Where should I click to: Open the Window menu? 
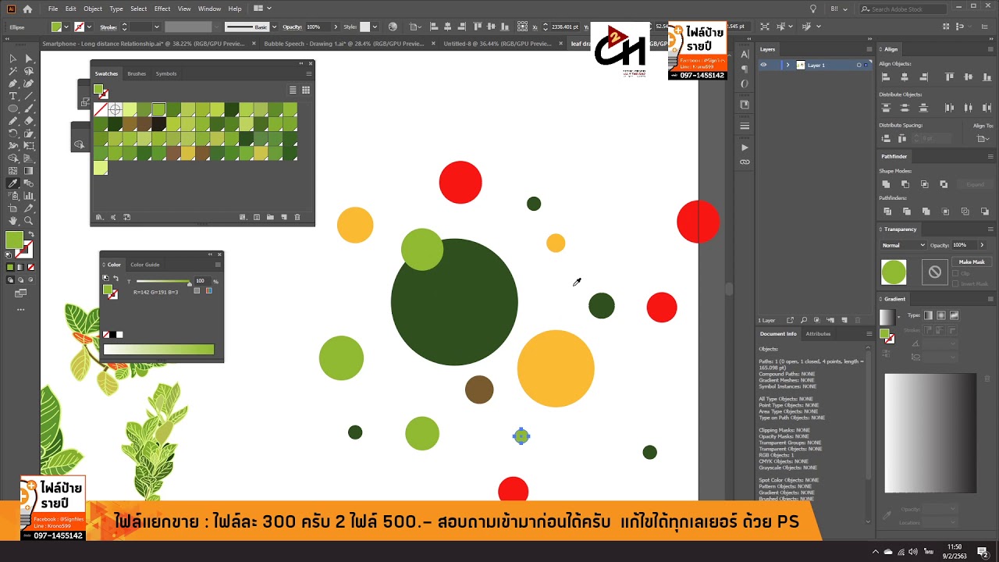point(209,9)
